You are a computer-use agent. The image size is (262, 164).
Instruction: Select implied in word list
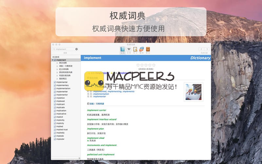[x=60, y=127]
